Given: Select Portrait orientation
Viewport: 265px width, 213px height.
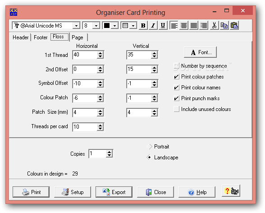Looking at the screenshot, I should (150, 147).
